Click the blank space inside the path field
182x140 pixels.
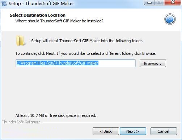click(117, 63)
